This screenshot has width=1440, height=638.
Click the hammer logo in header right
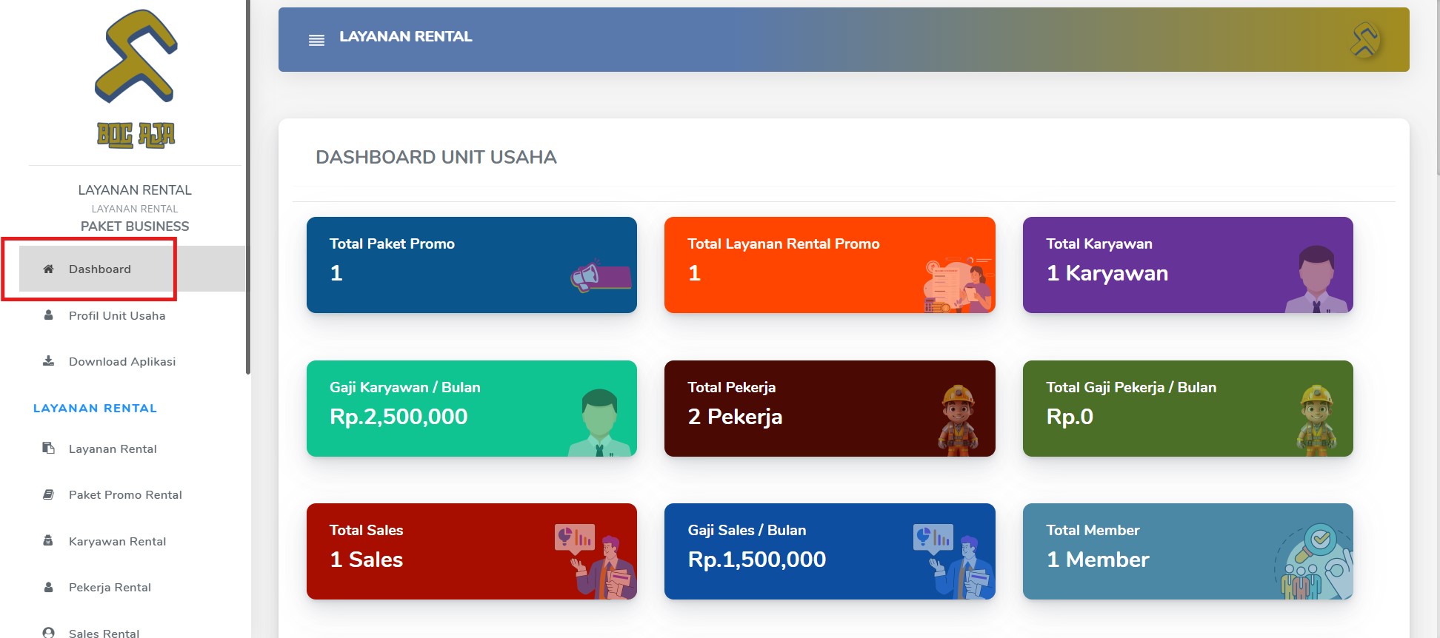(x=1364, y=40)
